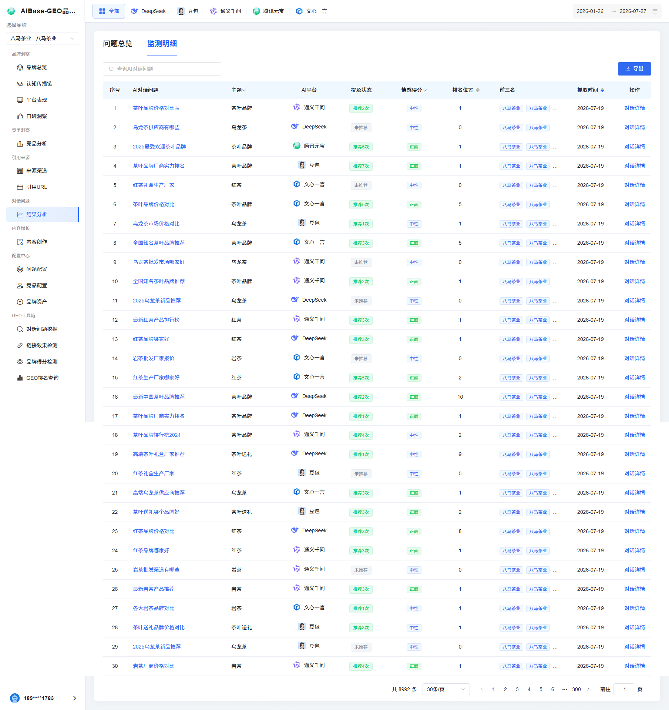This screenshot has width=669, height=710.
Task: Click 推荐7次 tag in row 4
Action: pos(361,166)
